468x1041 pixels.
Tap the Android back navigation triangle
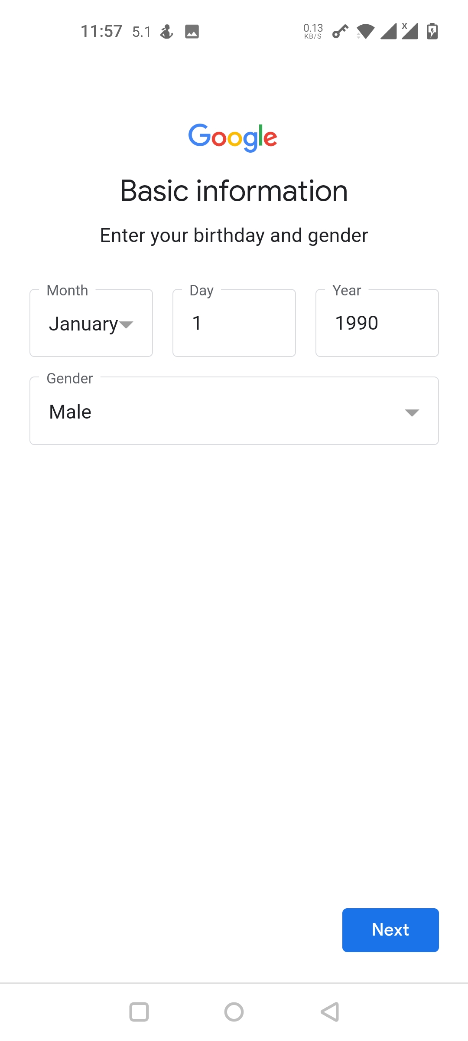pos(330,1012)
